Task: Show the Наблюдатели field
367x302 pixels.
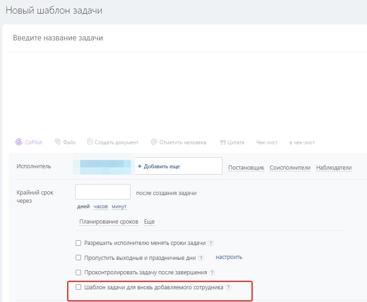Action: point(334,168)
